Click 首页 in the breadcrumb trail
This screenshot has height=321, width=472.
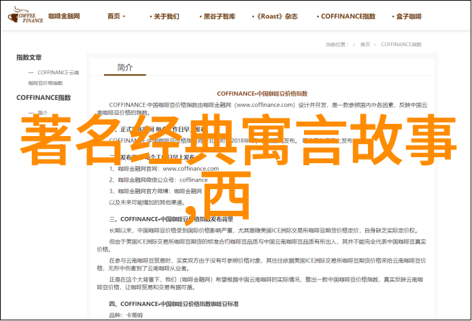click(x=365, y=45)
